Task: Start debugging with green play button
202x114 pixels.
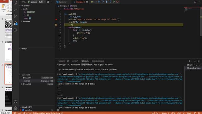Action: (29, 2)
